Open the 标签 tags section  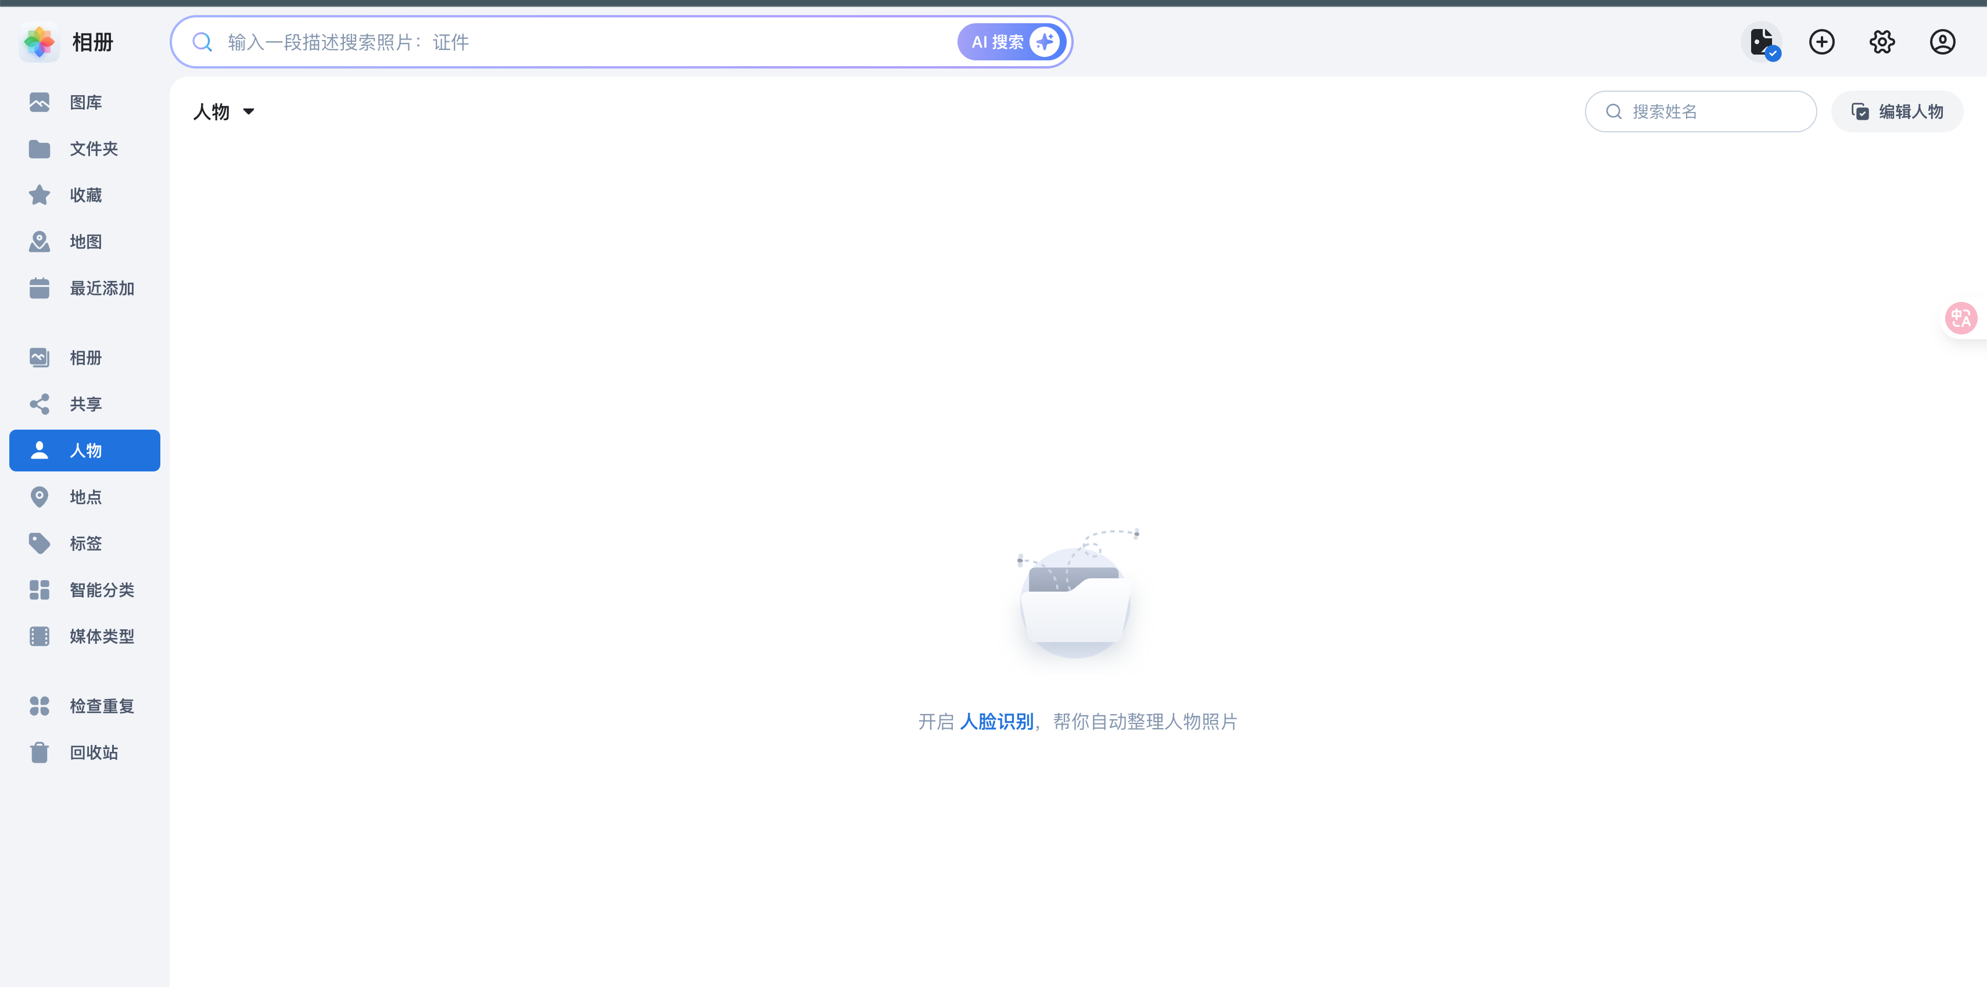click(x=85, y=543)
